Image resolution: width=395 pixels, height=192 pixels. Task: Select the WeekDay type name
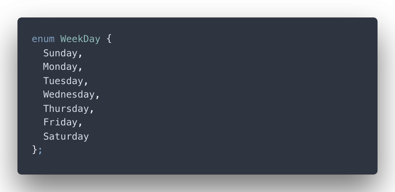[81, 39]
